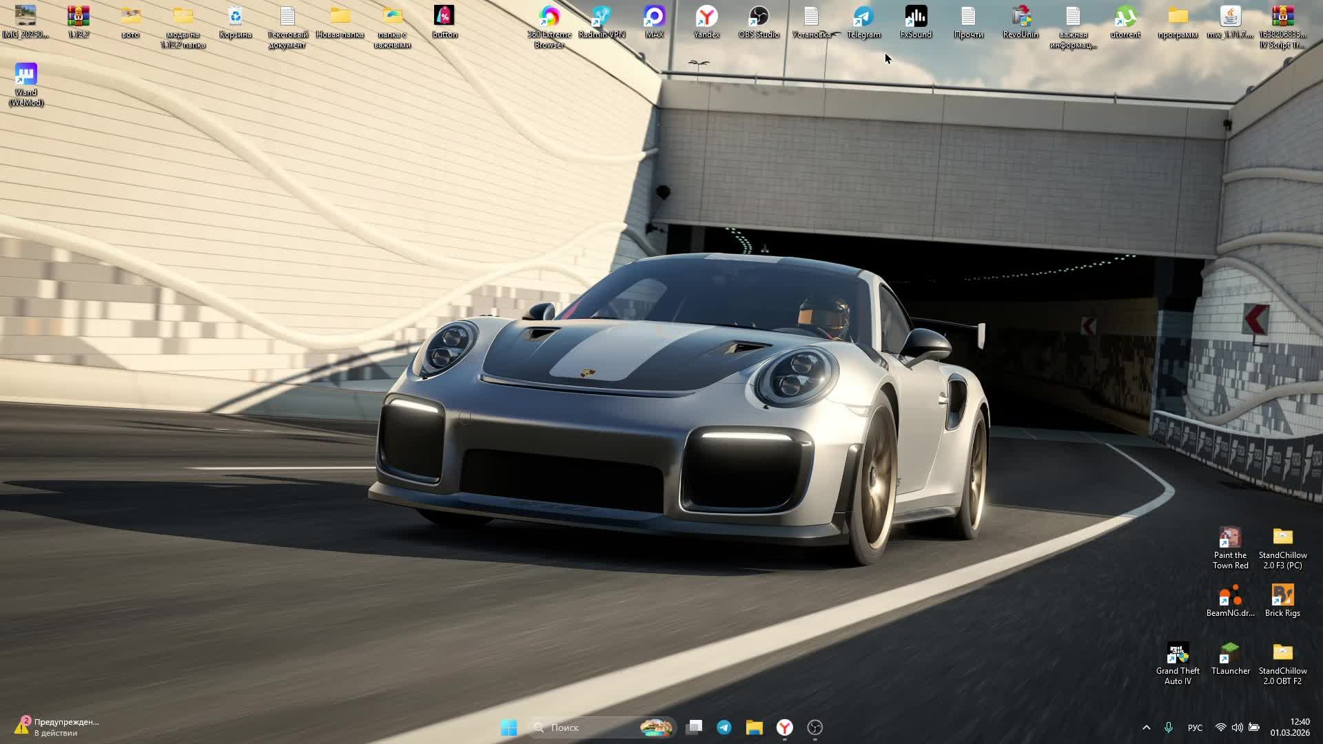1323x744 pixels.
Task: Open the clock and date flyout
Action: 1290,727
